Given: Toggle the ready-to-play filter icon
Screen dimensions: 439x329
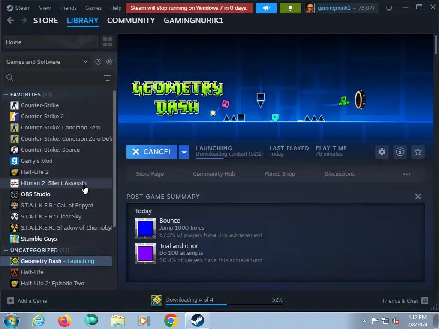Looking at the screenshot, I should coord(109,62).
